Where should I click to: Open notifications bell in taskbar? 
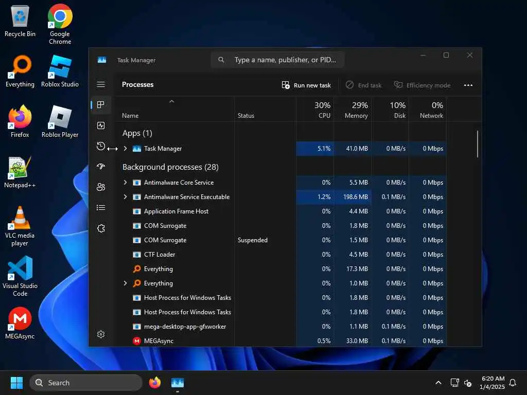513,383
